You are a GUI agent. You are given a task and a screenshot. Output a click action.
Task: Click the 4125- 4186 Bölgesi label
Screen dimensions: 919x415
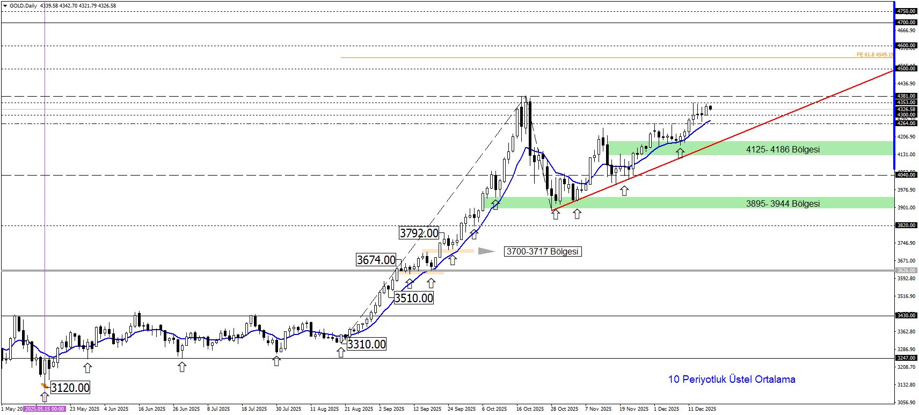click(x=782, y=149)
